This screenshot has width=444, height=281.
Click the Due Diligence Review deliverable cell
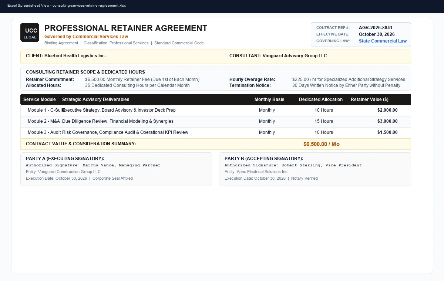[118, 121]
